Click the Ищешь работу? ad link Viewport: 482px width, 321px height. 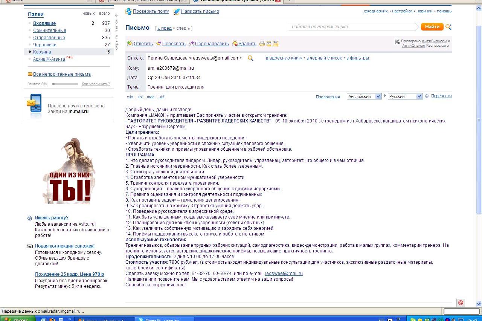[x=52, y=218]
